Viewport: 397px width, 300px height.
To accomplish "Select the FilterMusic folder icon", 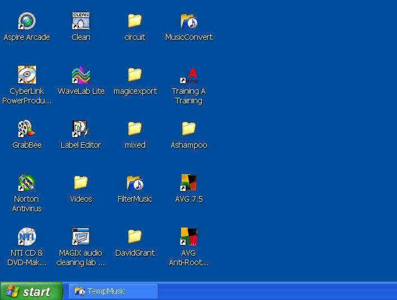I will pos(135,183).
